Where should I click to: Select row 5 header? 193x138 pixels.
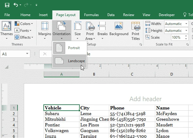tap(14, 131)
